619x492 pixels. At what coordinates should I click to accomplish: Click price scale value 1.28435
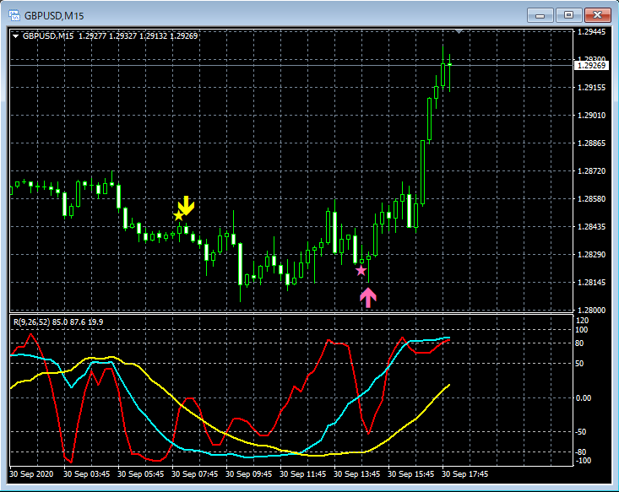591,227
